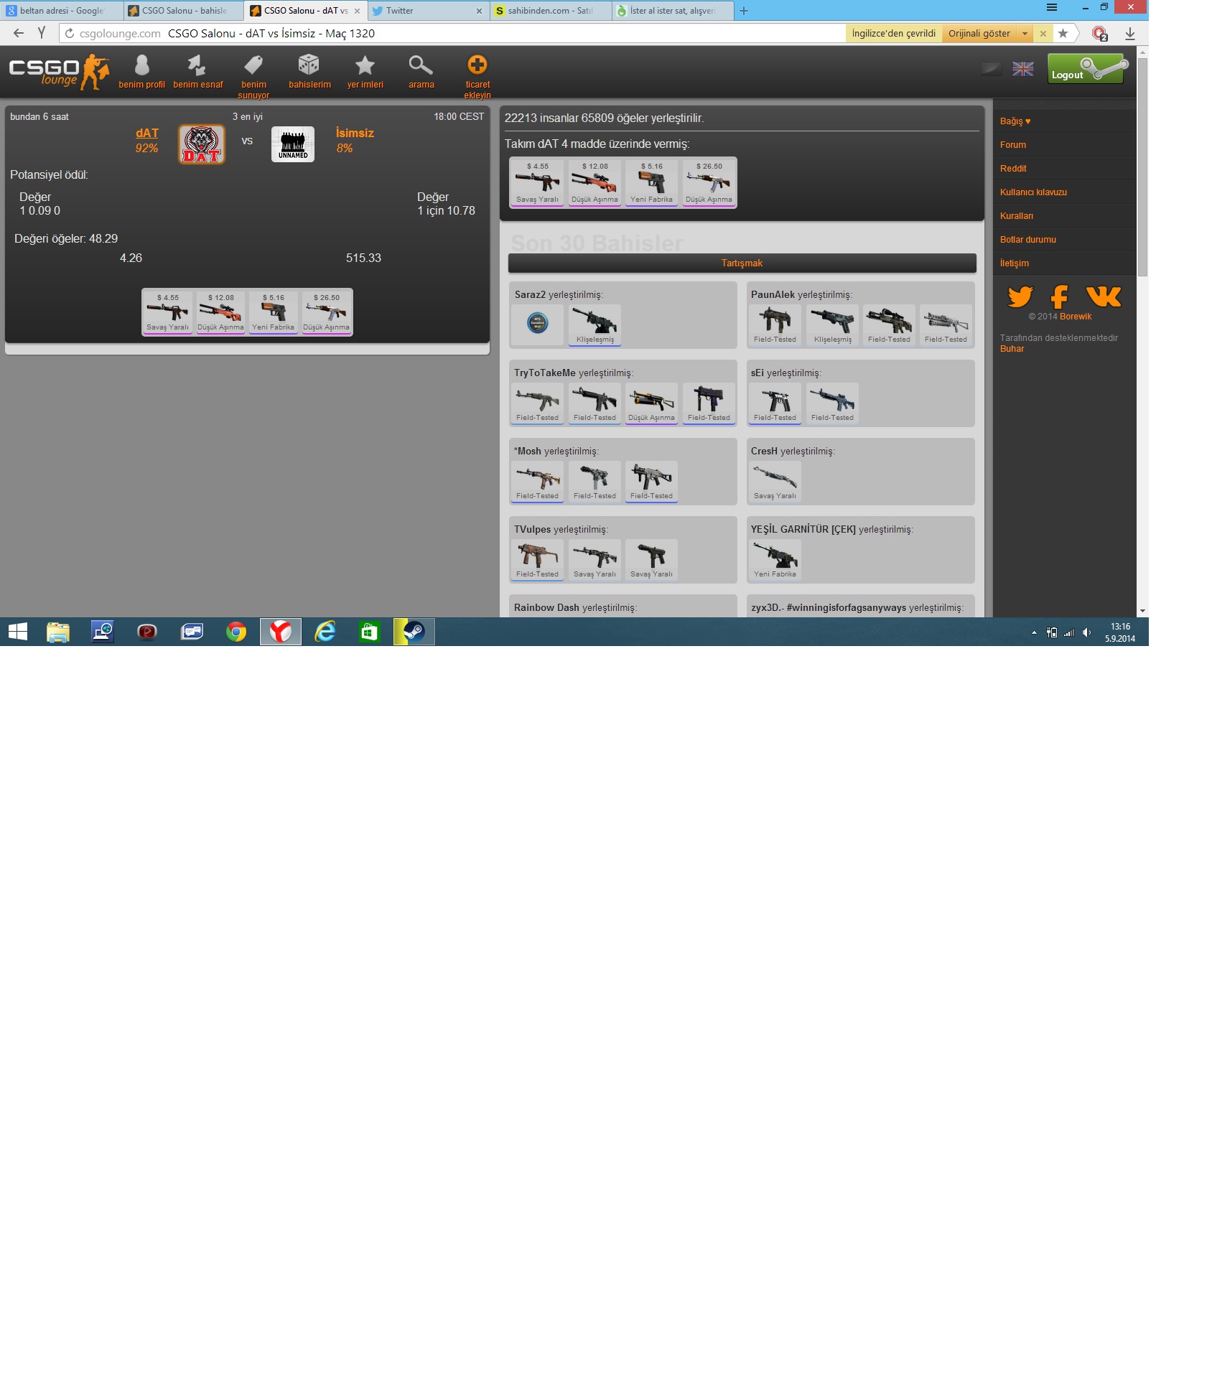Image resolution: width=1212 pixels, height=1384 pixels.
Task: Bookmark page with address bar star
Action: click(x=1063, y=33)
